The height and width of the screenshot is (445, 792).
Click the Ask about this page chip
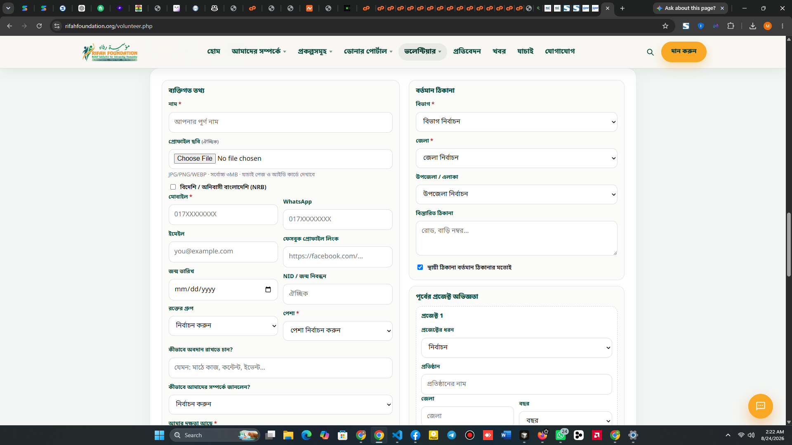click(x=686, y=8)
